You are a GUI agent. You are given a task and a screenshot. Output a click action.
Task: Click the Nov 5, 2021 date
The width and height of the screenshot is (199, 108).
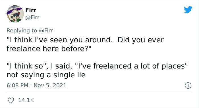(x=50, y=85)
